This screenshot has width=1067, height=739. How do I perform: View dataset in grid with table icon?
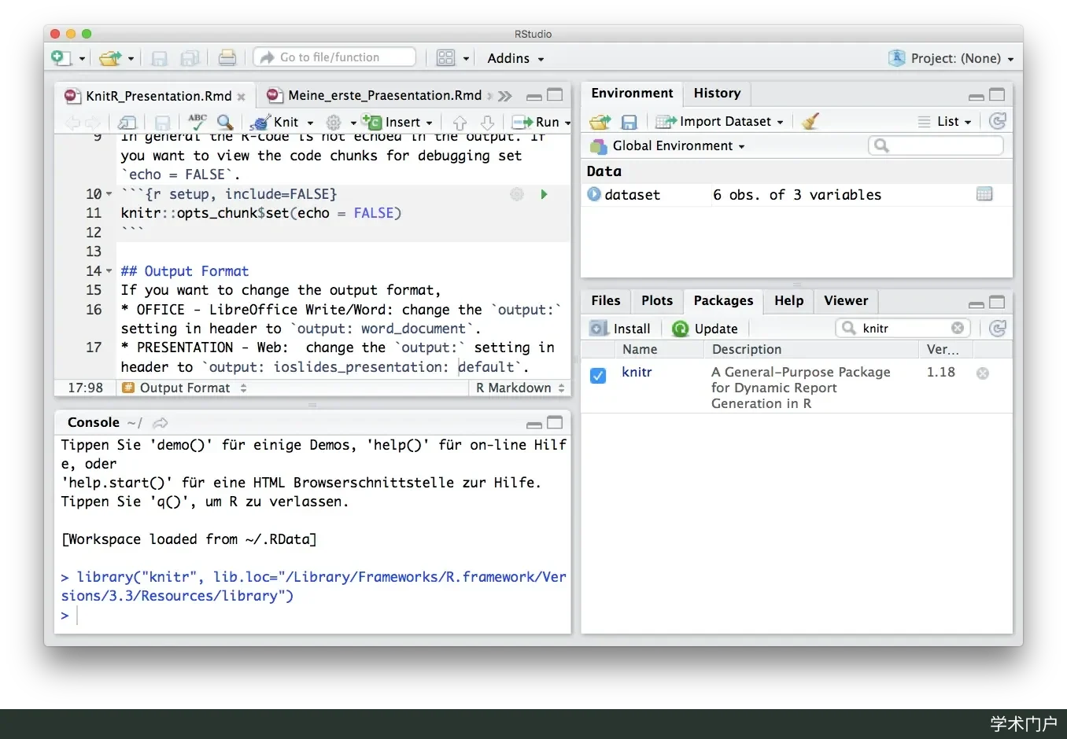point(984,194)
